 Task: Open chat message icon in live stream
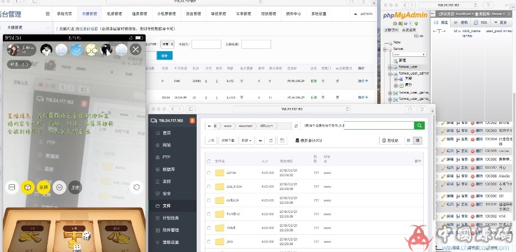12,188
